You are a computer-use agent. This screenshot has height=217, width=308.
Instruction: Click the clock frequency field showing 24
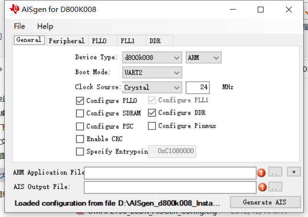(x=198, y=87)
